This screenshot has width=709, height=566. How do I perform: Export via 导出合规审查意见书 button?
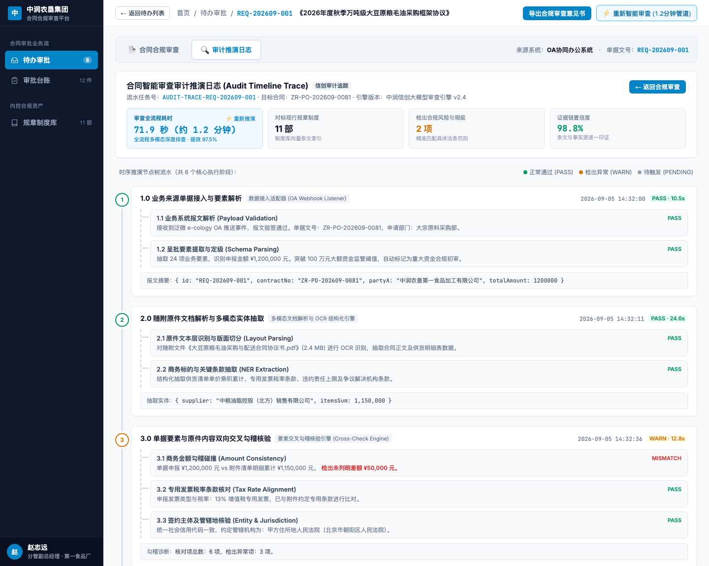[x=557, y=13]
